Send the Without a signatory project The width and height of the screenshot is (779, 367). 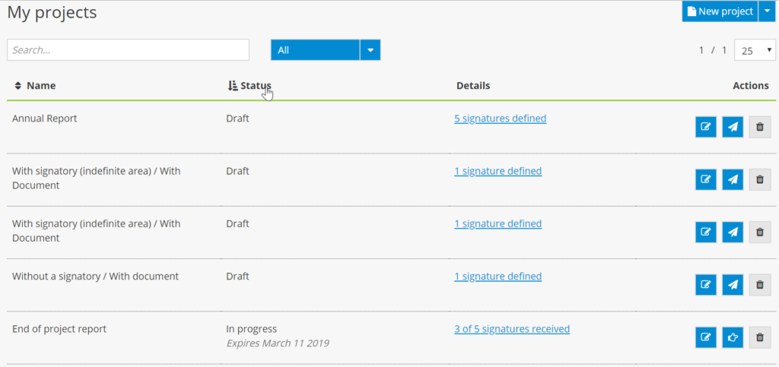(733, 285)
